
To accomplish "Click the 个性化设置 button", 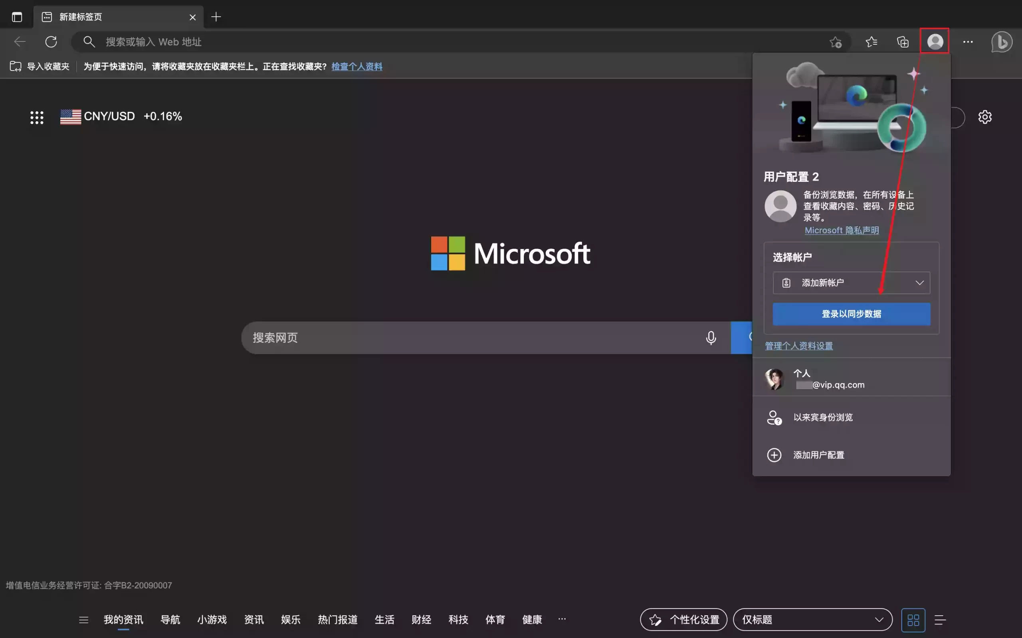I will click(683, 620).
